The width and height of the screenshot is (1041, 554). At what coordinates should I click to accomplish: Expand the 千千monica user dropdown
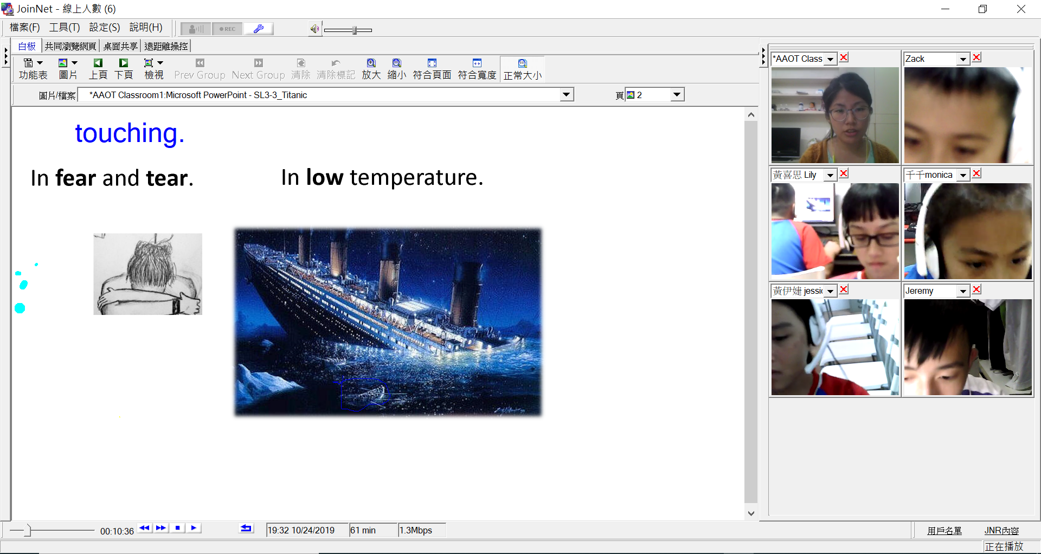coord(963,175)
